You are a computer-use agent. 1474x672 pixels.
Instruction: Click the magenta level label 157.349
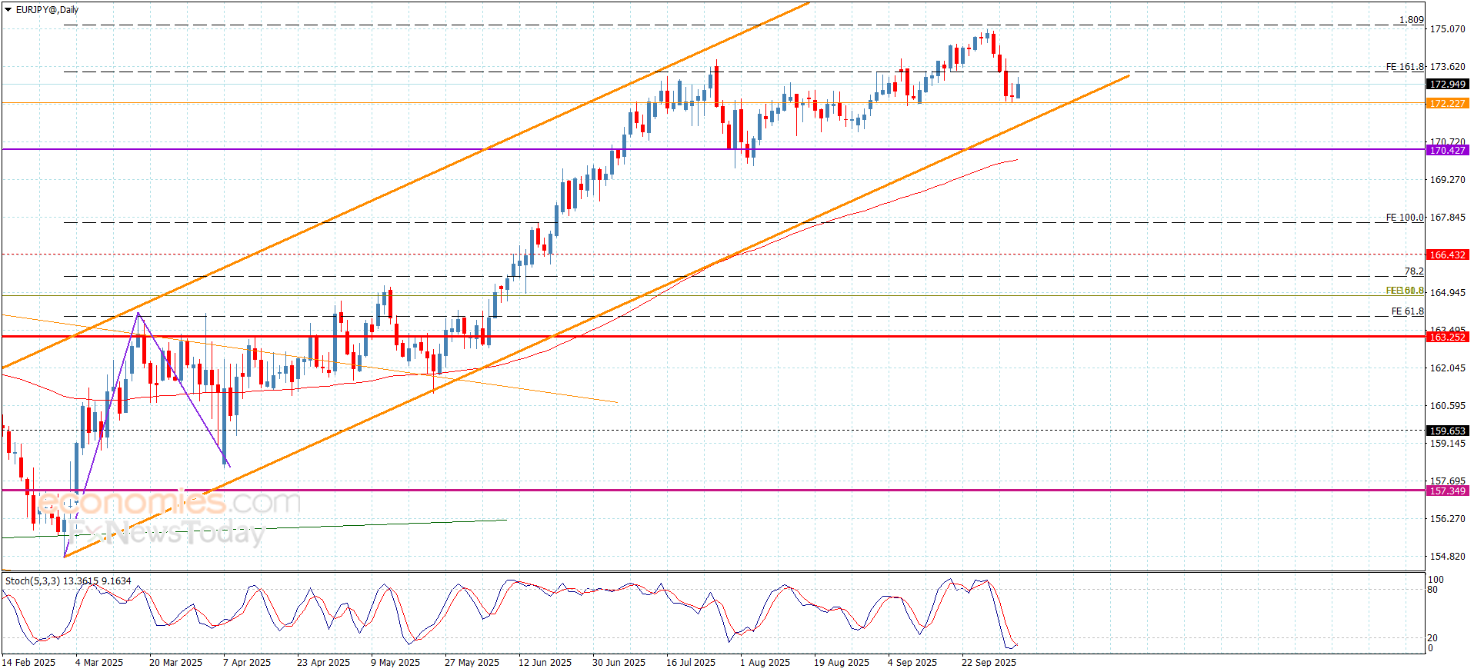point(1447,491)
